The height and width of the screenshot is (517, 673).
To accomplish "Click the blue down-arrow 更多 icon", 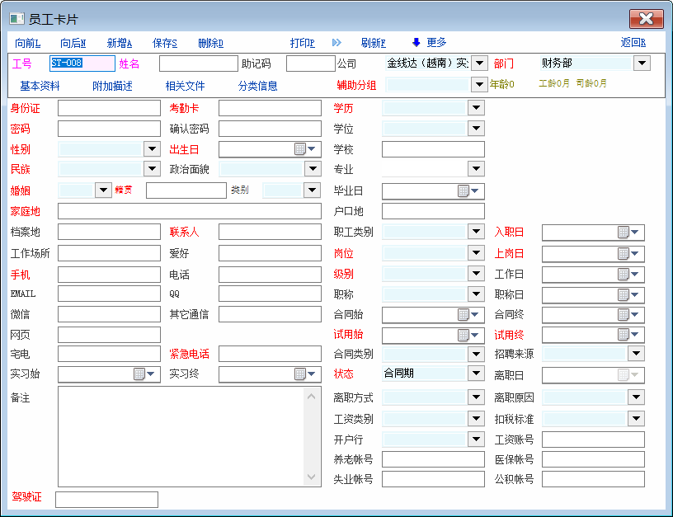I will [x=417, y=42].
